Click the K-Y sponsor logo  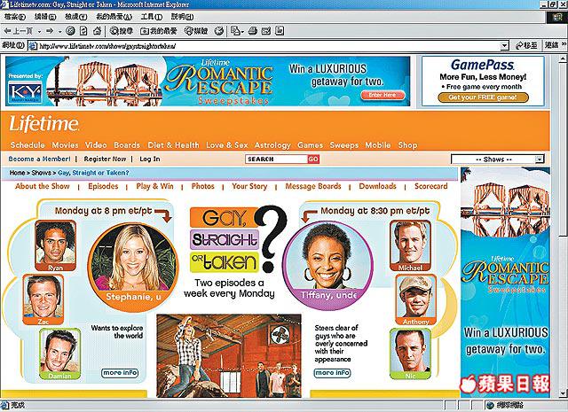25,92
